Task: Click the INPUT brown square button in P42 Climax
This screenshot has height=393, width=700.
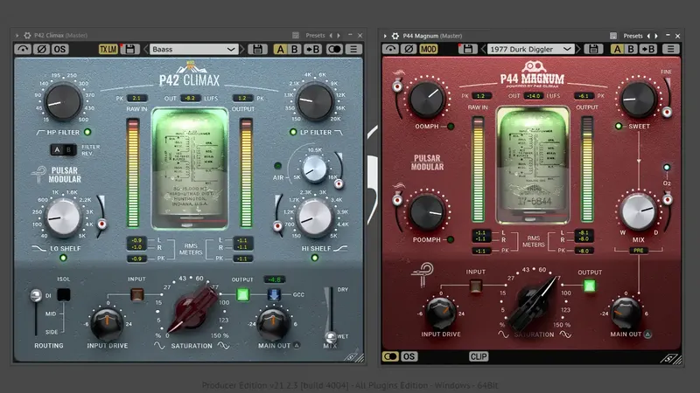Action: click(137, 294)
